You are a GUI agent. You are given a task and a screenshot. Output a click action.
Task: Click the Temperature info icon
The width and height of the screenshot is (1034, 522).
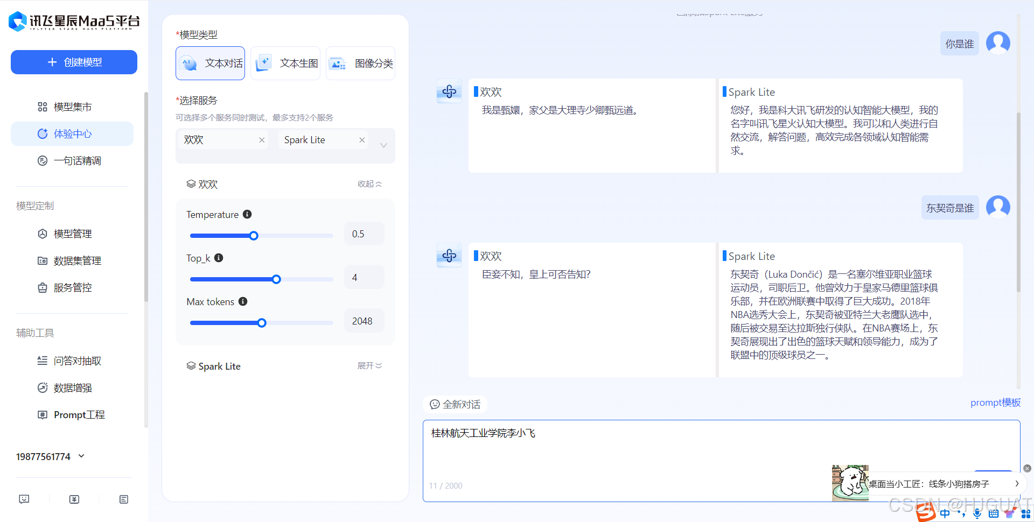click(x=247, y=214)
